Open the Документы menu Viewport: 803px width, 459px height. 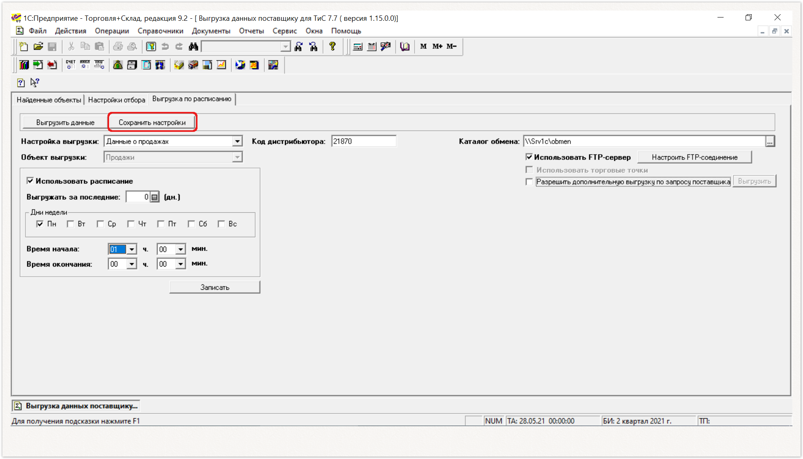click(211, 31)
